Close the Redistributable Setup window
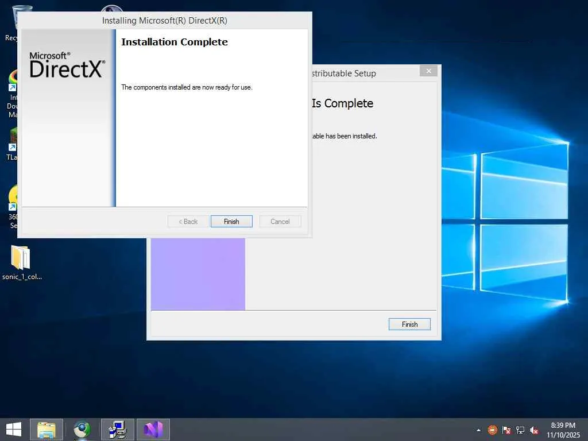588x441 pixels. (428, 71)
